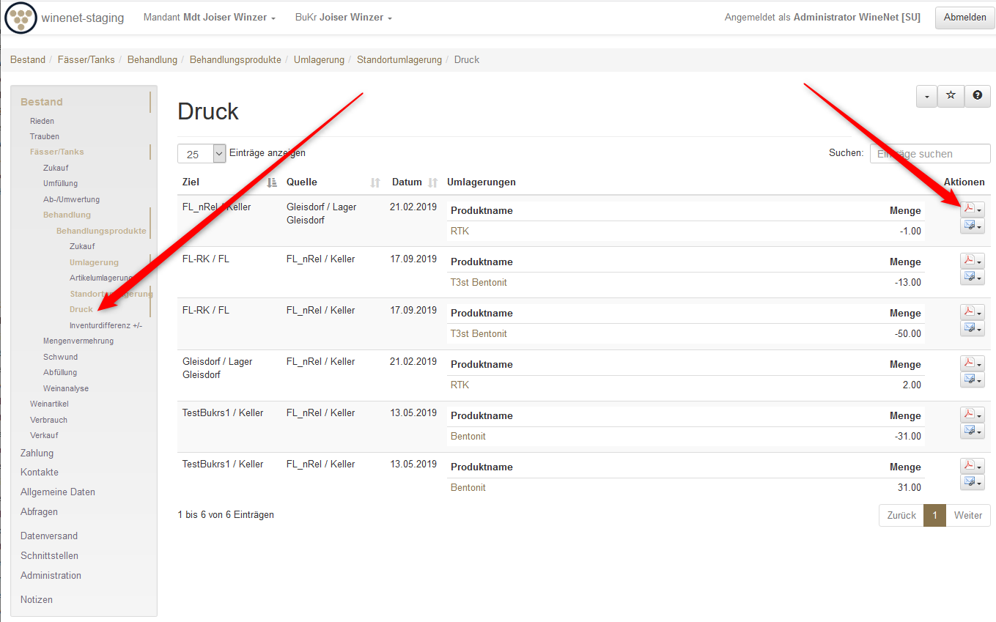The height and width of the screenshot is (622, 996).
Task: Open PDF for RTK 2.00 row
Action: click(x=968, y=363)
